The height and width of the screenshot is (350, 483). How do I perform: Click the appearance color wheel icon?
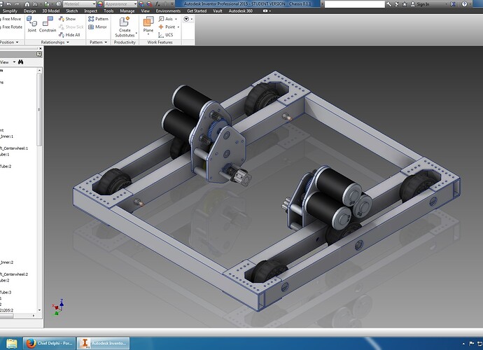click(x=100, y=4)
